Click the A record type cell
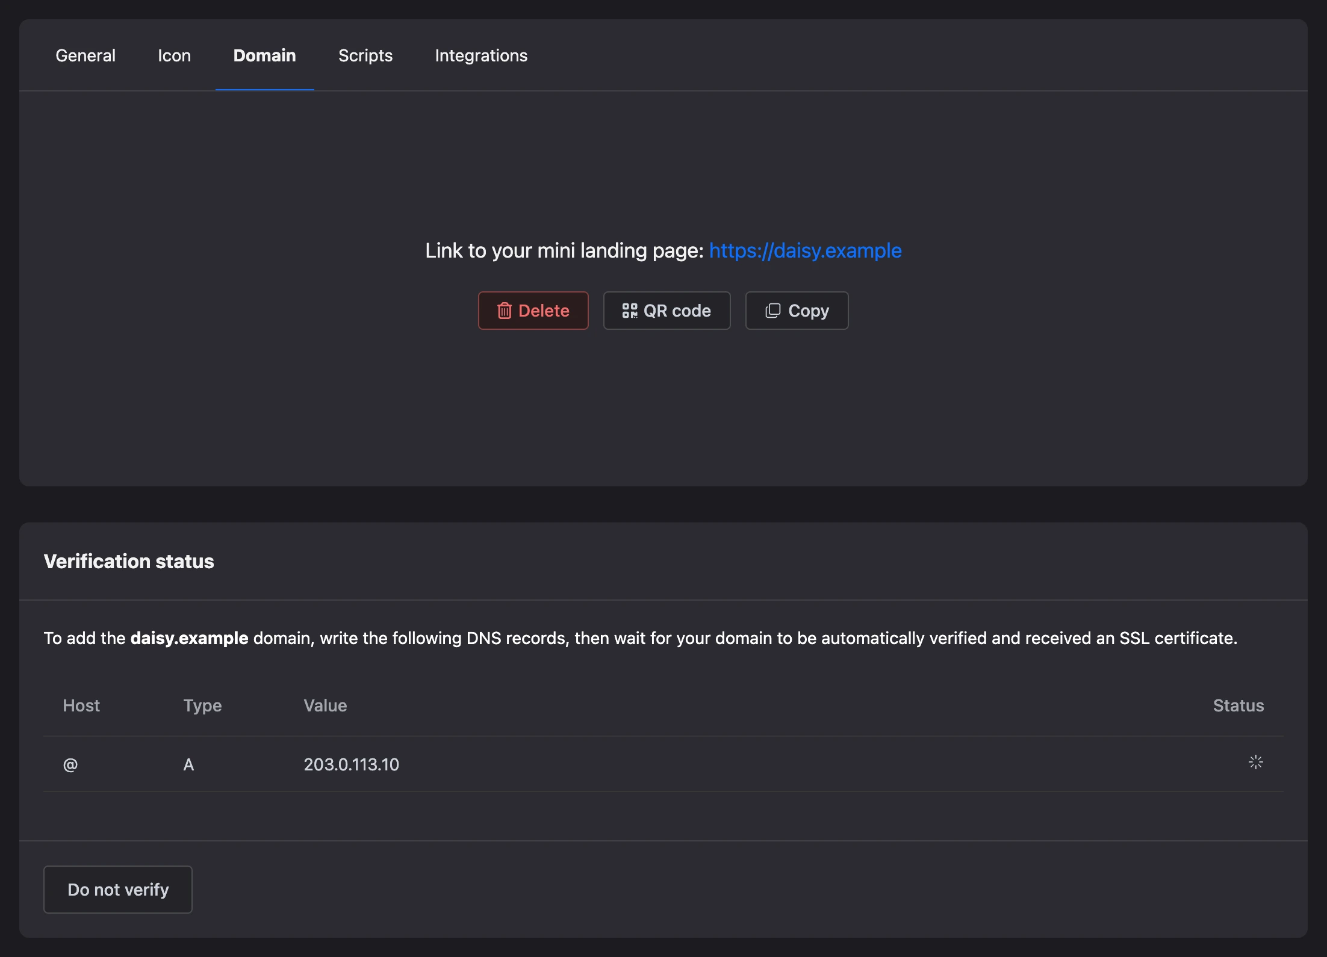The image size is (1327, 957). 188,764
